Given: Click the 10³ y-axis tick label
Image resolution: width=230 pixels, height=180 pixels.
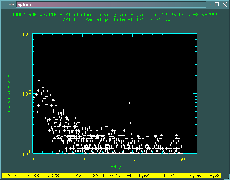Looking at the screenshot, I should 27,34.
